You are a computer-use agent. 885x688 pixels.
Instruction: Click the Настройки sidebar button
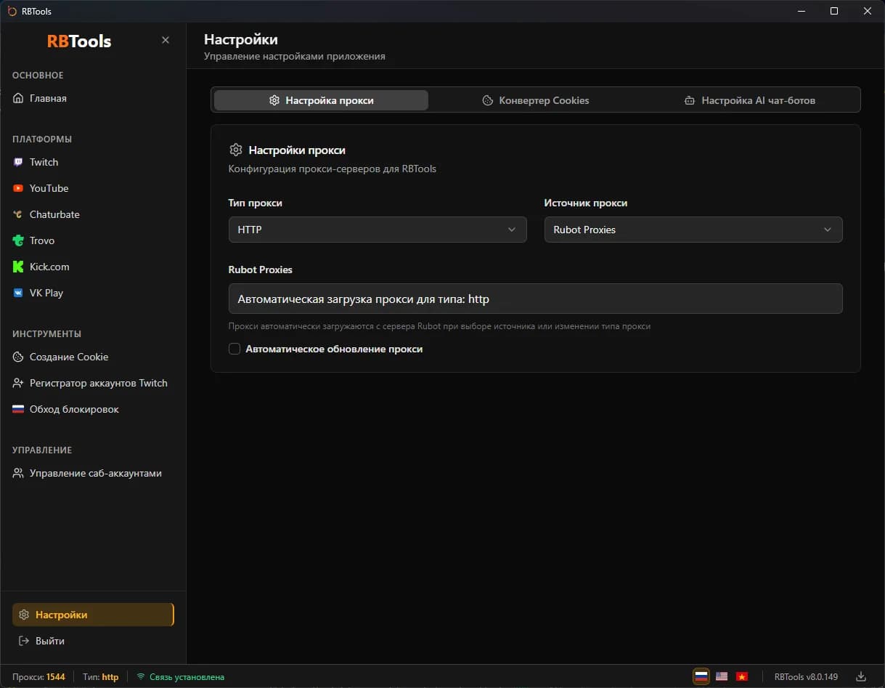point(93,615)
